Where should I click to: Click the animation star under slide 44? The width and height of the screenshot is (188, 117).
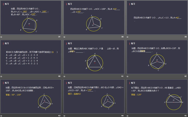[x=64, y=116]
